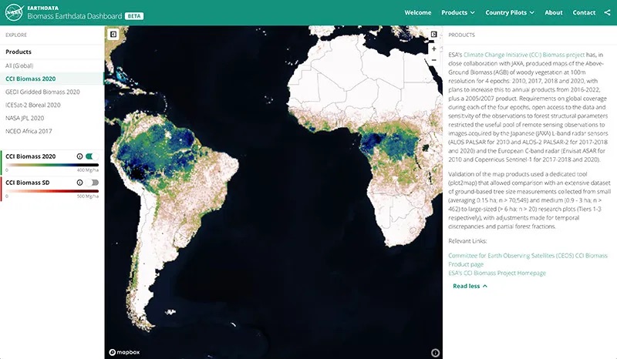Select GEDI Gridded Biomass 2020 product

point(43,92)
